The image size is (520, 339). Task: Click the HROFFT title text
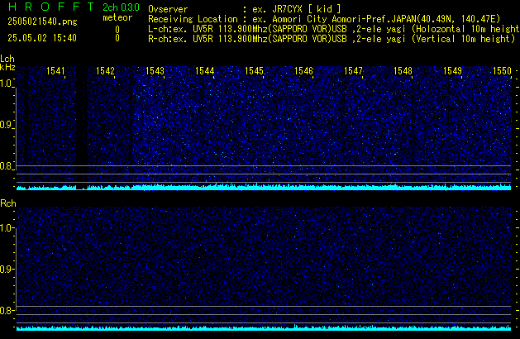coord(51,7)
